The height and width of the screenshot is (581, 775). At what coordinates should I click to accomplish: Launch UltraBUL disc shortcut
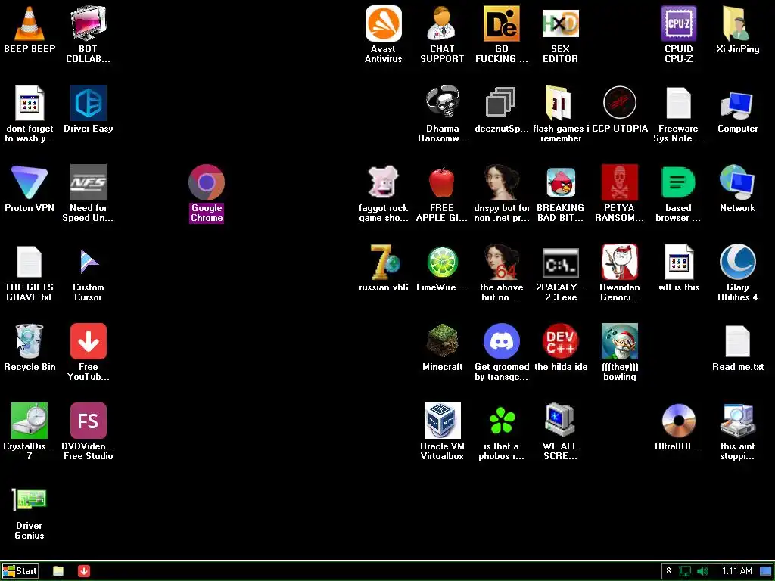tap(678, 421)
